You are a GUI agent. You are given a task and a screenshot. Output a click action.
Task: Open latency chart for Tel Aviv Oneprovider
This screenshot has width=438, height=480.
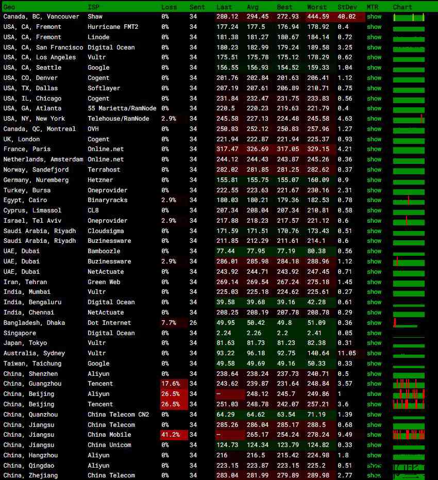coord(409,221)
